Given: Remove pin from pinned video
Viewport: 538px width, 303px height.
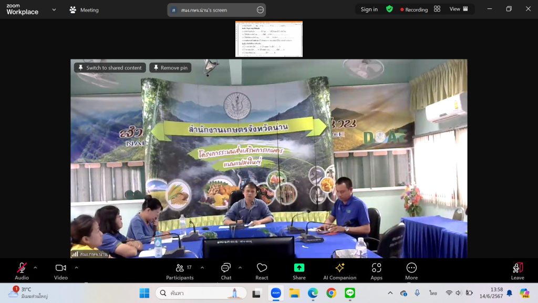Looking at the screenshot, I should [170, 68].
